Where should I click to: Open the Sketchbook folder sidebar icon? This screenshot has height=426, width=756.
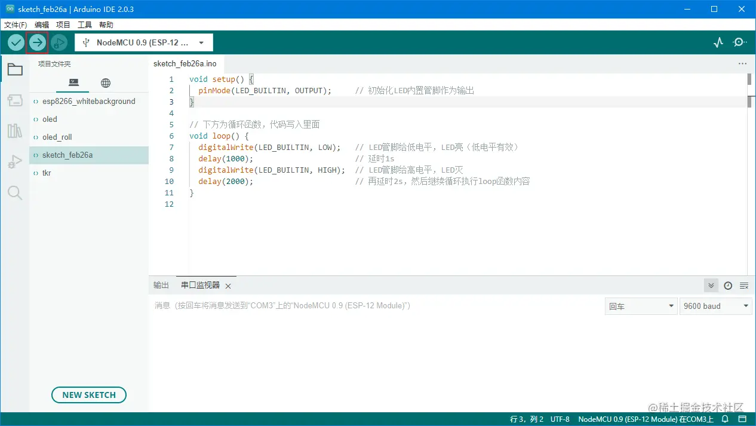(15, 70)
